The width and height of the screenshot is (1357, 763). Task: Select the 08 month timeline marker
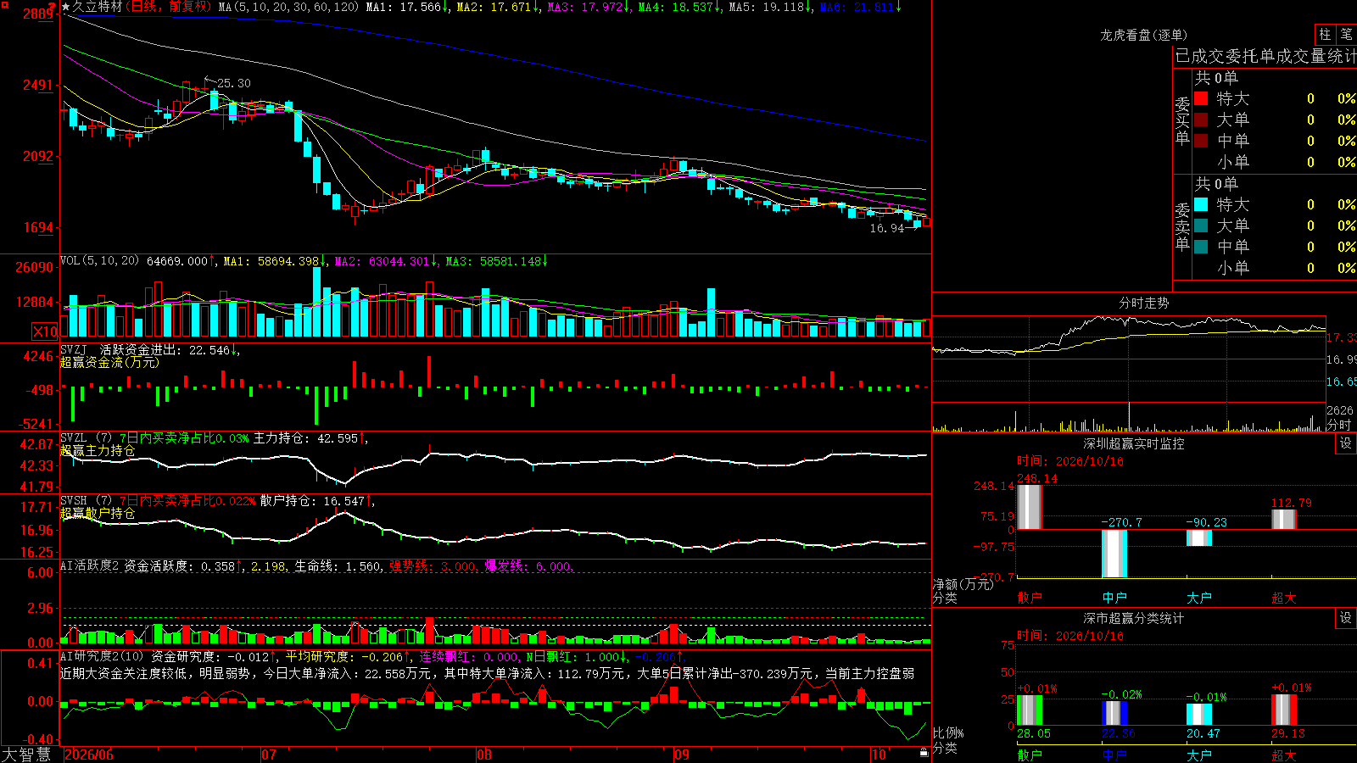coord(484,755)
